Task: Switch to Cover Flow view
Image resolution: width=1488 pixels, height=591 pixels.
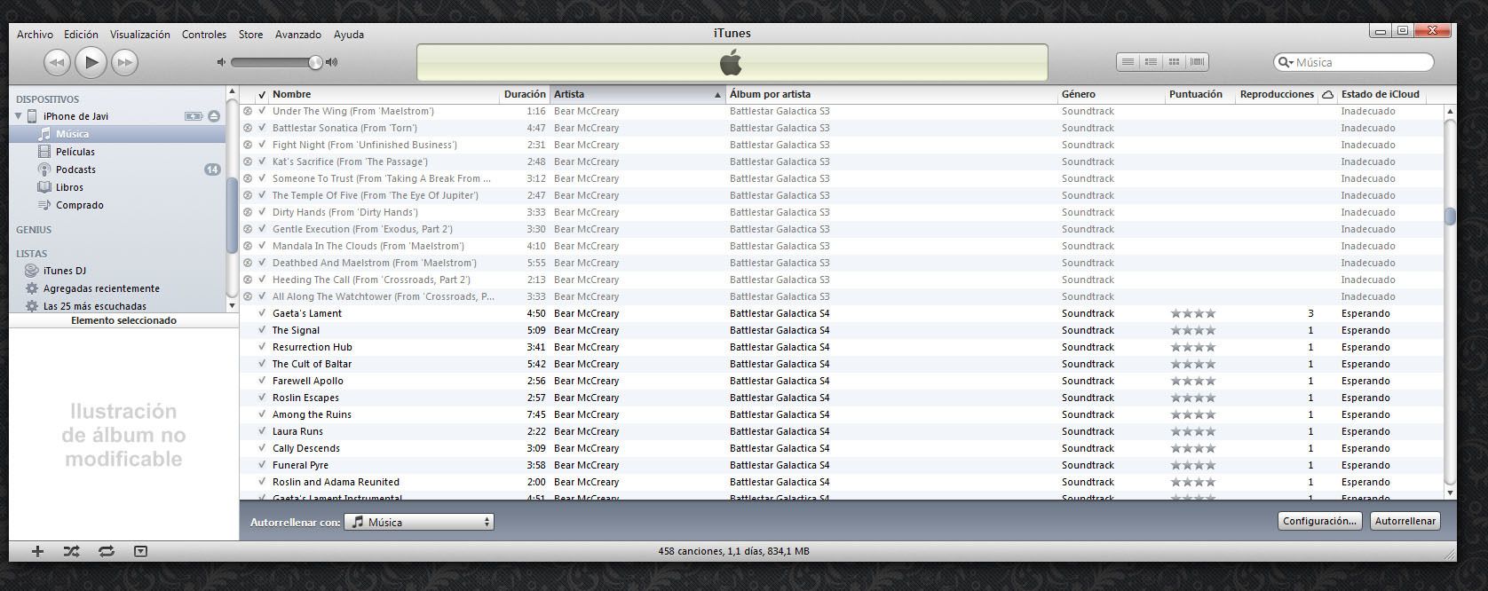Action: pyautogui.click(x=1197, y=62)
